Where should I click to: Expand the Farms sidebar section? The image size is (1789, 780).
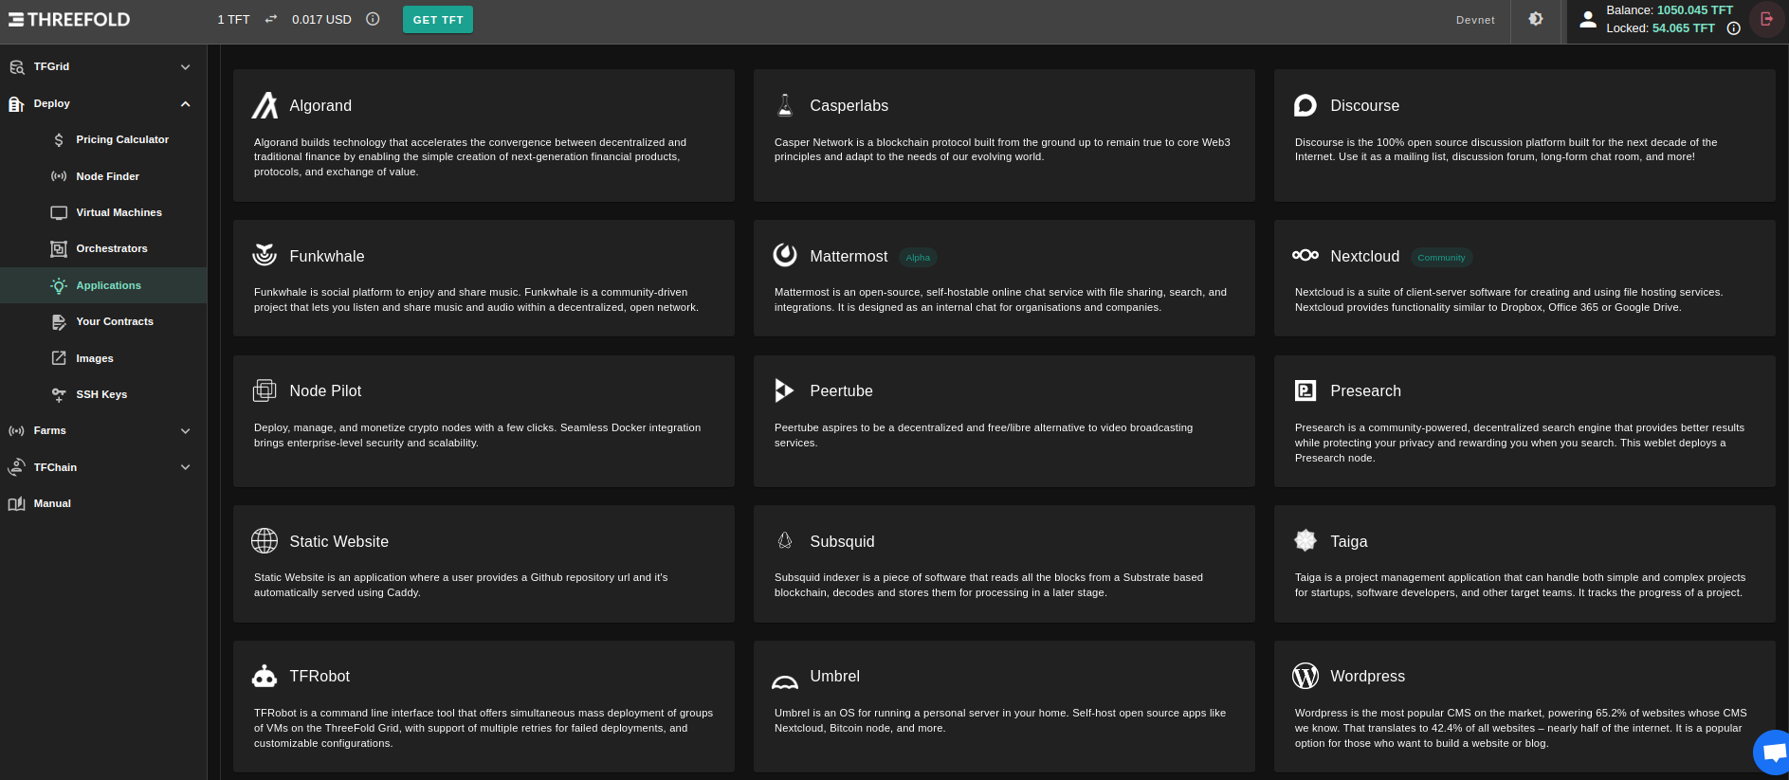pyautogui.click(x=185, y=431)
